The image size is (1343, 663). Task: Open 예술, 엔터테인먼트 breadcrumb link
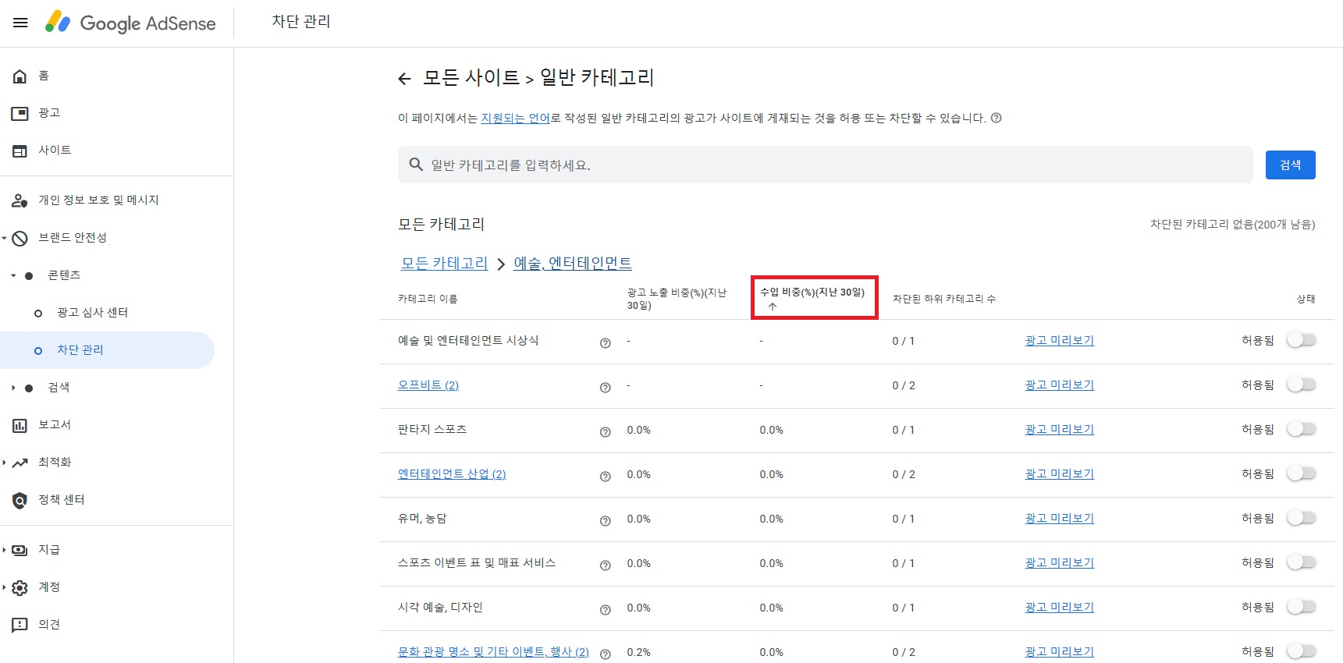573,264
